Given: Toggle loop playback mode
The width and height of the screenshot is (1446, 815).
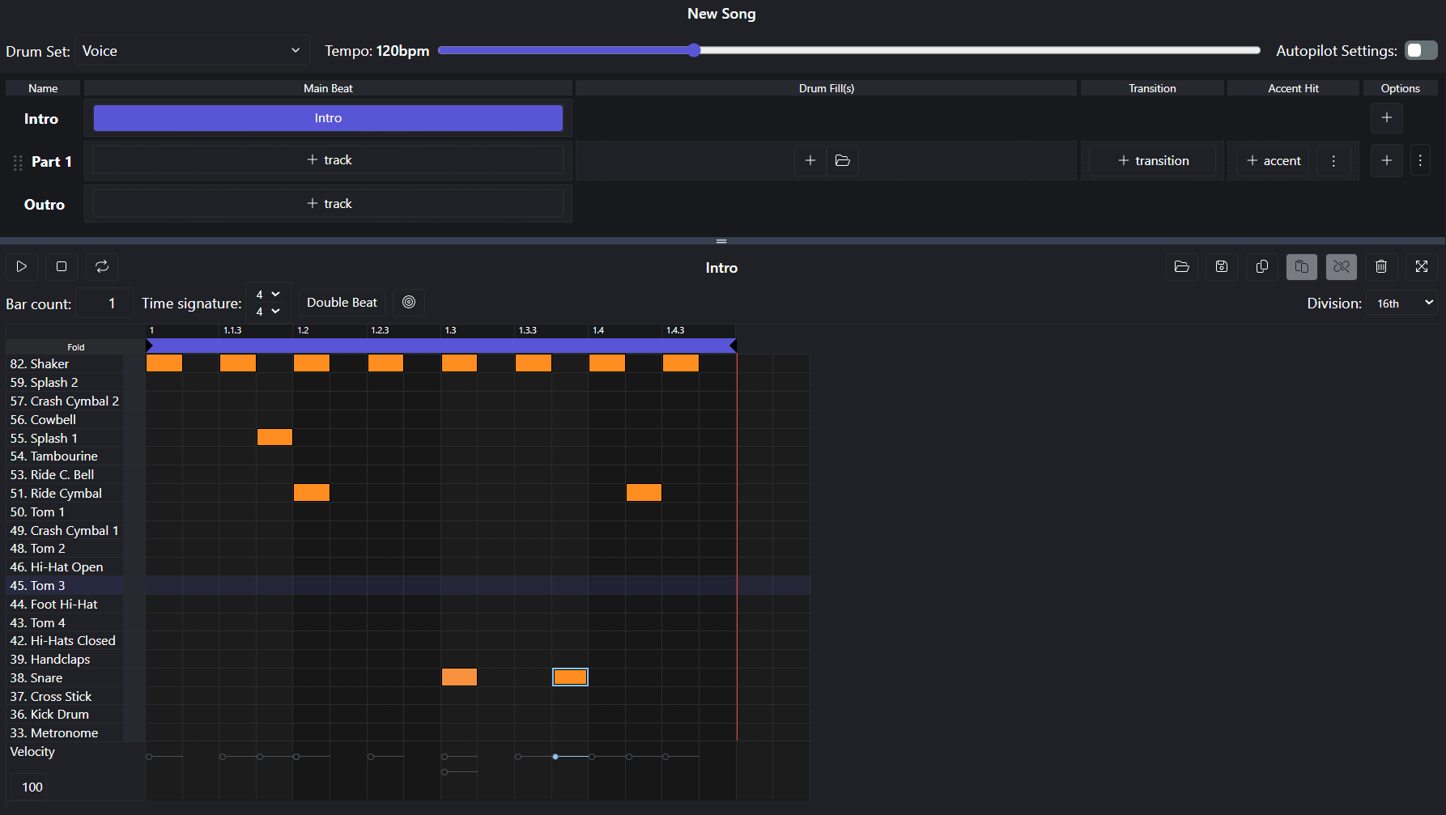Looking at the screenshot, I should coord(102,266).
